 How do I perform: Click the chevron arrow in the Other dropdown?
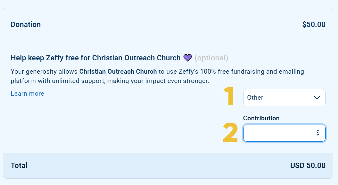[317, 98]
